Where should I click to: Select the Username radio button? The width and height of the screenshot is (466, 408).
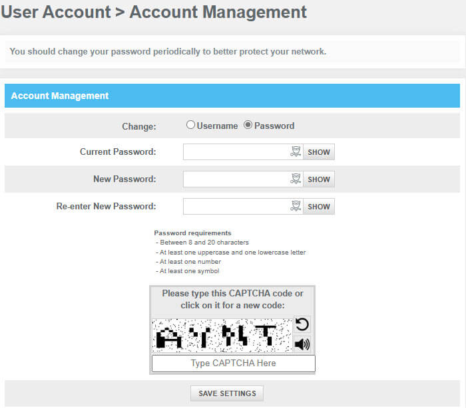pyautogui.click(x=190, y=125)
